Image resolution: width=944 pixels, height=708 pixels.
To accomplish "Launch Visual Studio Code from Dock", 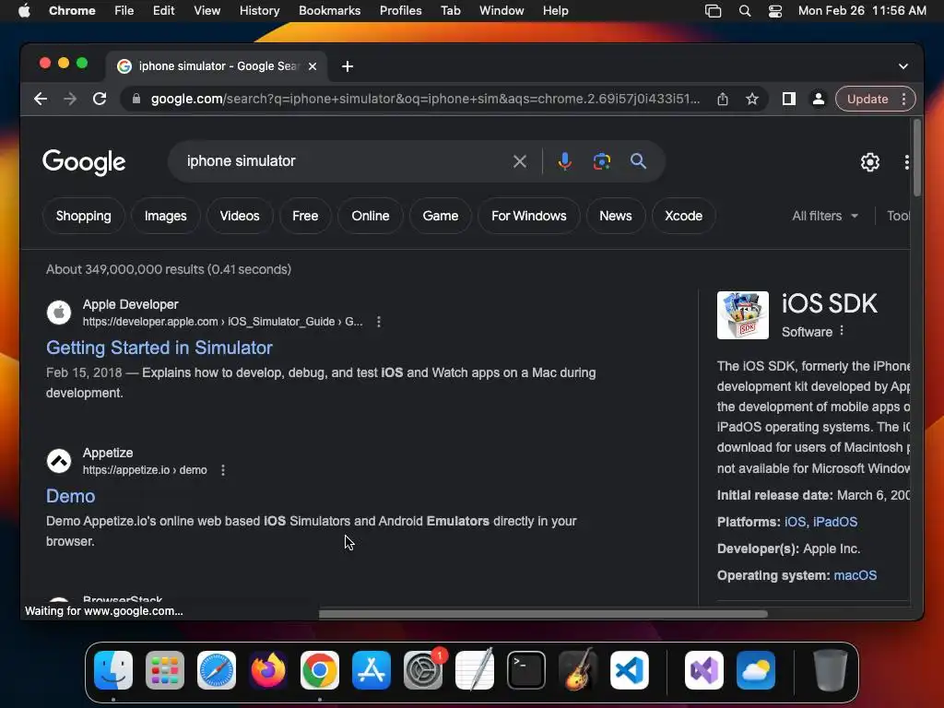I will click(629, 670).
